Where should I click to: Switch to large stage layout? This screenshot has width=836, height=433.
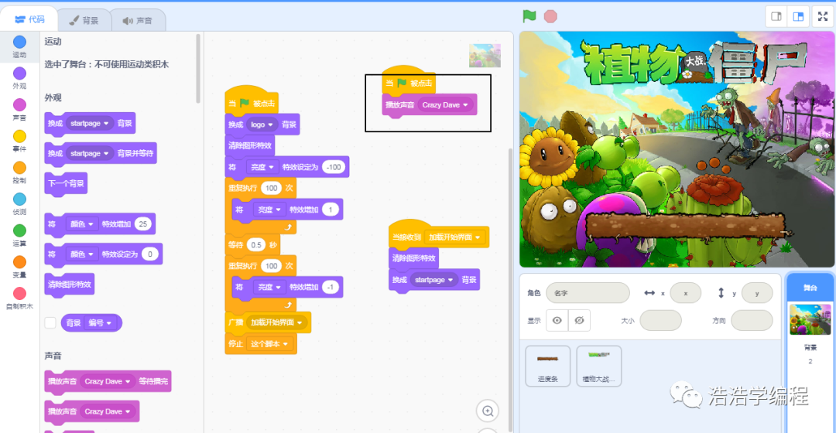(x=798, y=16)
